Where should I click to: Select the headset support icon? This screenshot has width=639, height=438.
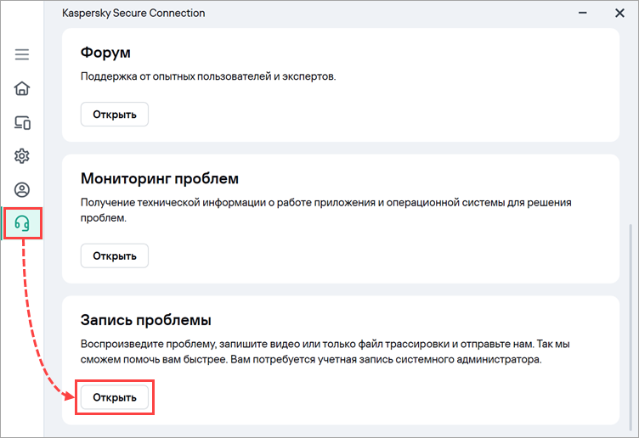[22, 223]
